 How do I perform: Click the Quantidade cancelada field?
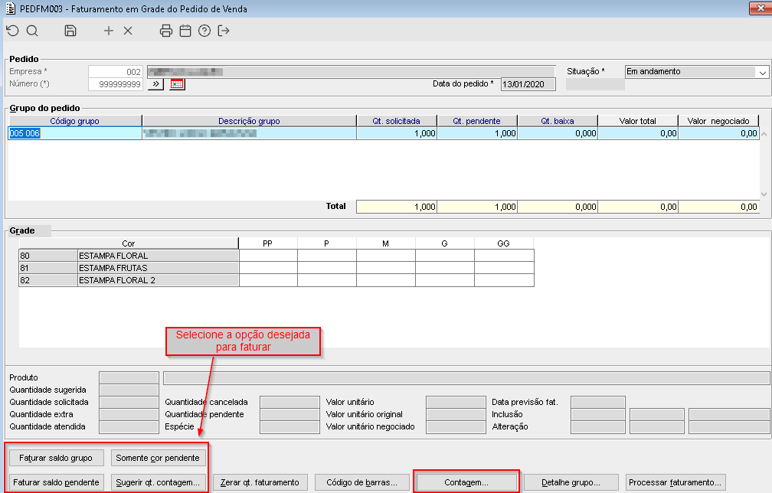click(289, 403)
